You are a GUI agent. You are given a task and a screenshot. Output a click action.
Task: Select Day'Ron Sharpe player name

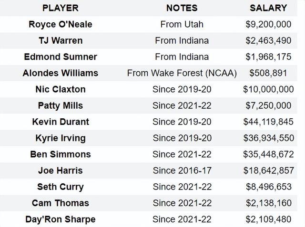point(61,219)
